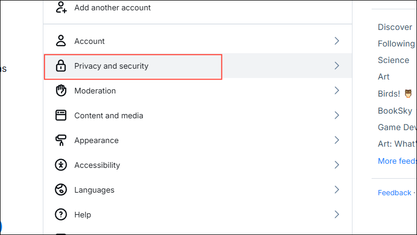
Task: Select the Science feed
Action: (393, 60)
